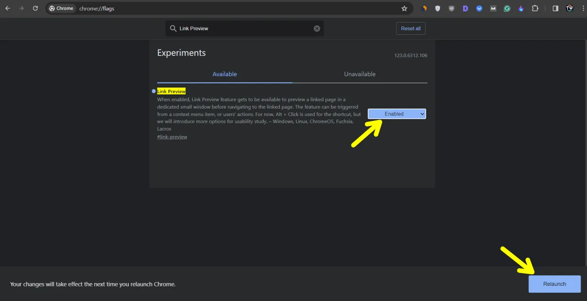Open the Grammarly extension
Image resolution: width=587 pixels, height=301 pixels.
click(507, 8)
